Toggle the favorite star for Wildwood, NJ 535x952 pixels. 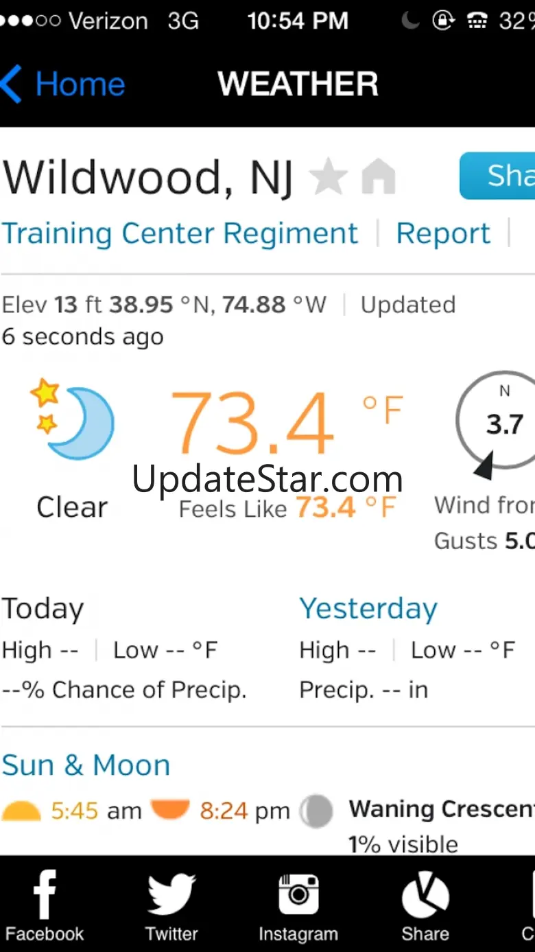click(x=329, y=176)
